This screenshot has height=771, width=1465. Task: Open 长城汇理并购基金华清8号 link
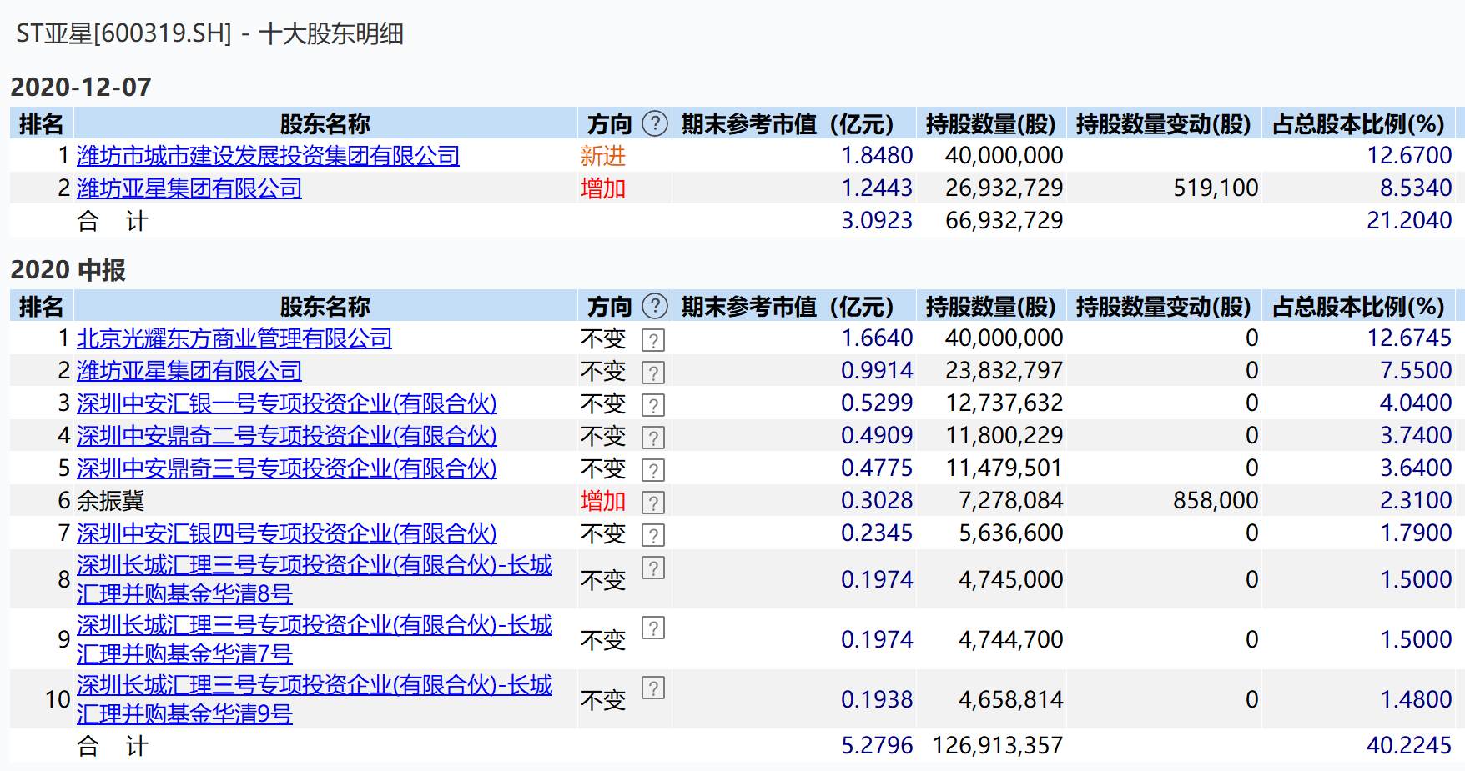pos(315,579)
